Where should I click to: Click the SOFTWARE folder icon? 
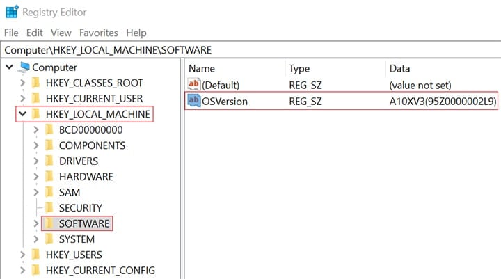pyautogui.click(x=49, y=223)
